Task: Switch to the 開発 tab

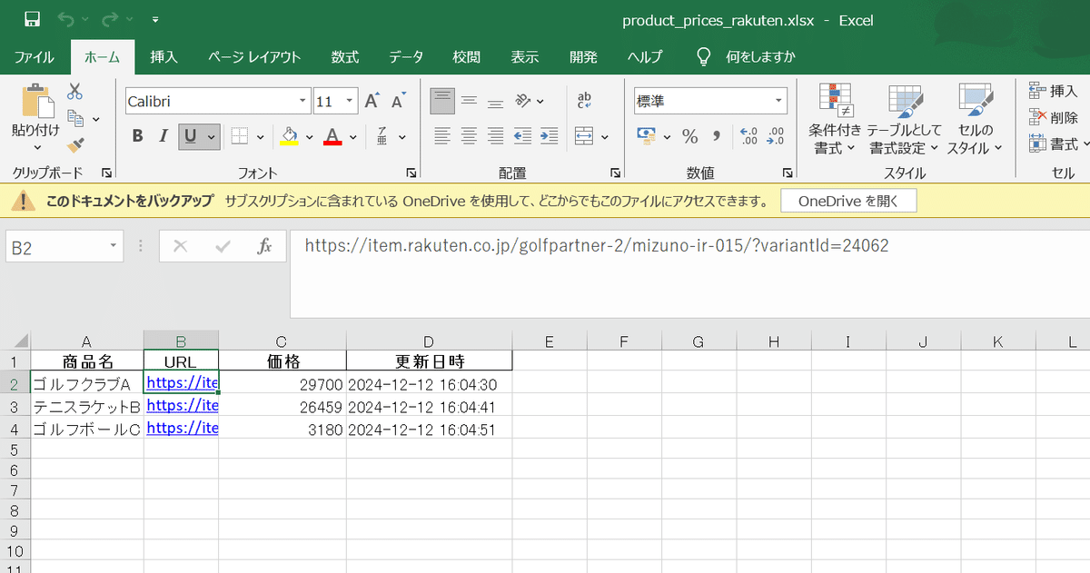Action: (x=583, y=56)
